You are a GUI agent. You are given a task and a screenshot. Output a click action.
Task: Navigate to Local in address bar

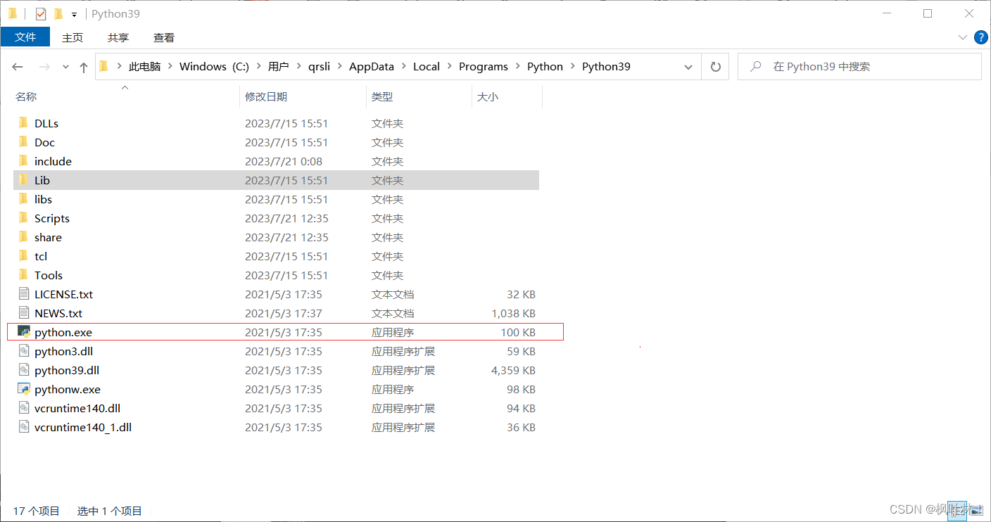[x=427, y=67]
